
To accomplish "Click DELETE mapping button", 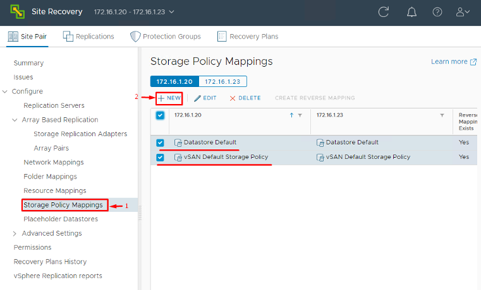I will coord(245,98).
